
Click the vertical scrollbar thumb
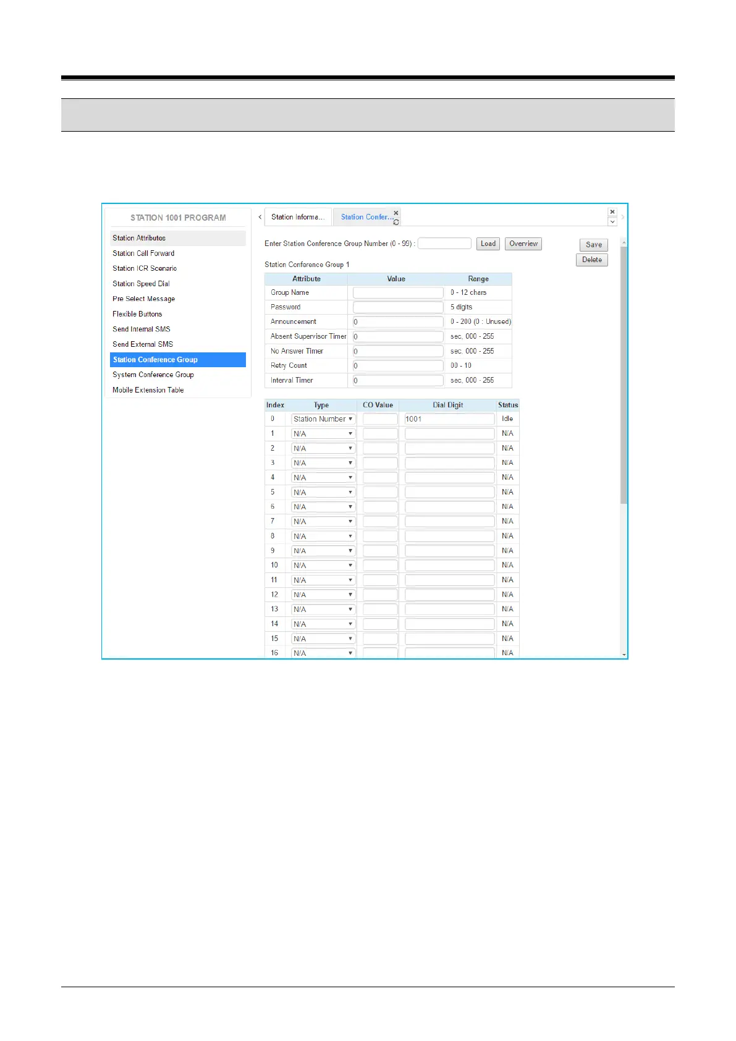624,375
